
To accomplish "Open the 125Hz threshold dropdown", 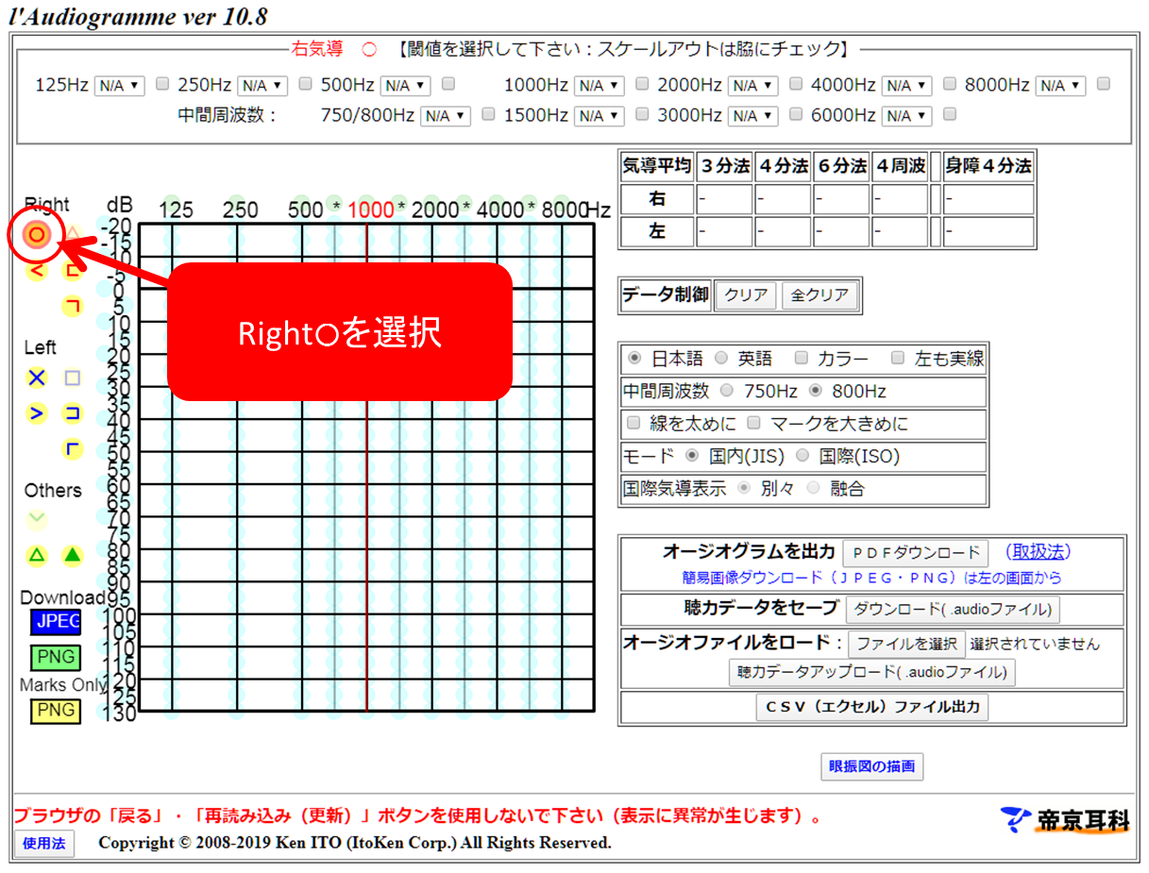I will click(119, 85).
